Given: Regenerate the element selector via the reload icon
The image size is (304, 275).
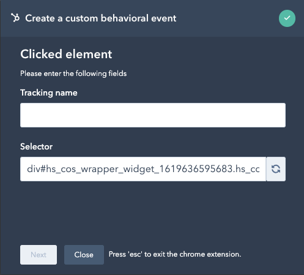Looking at the screenshot, I should point(276,169).
